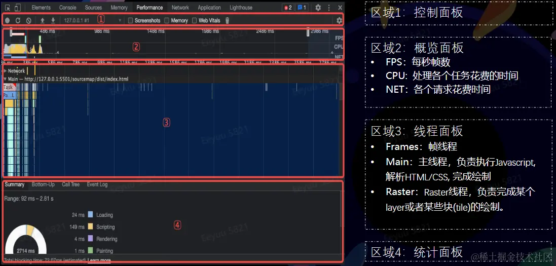
Task: Click the clear recording icon
Action: (29, 21)
